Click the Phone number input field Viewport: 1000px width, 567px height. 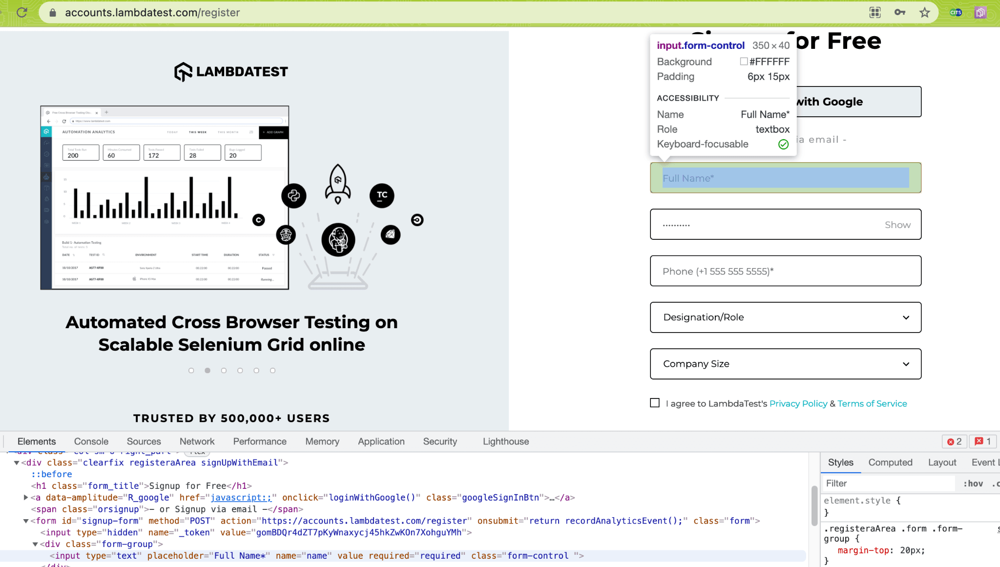[786, 271]
